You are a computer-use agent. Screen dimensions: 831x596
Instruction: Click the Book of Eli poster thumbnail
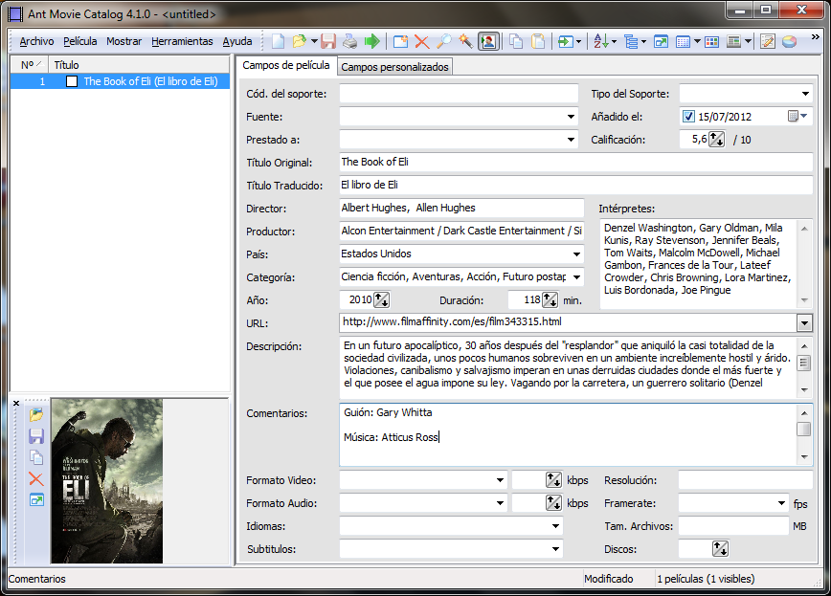(x=107, y=481)
